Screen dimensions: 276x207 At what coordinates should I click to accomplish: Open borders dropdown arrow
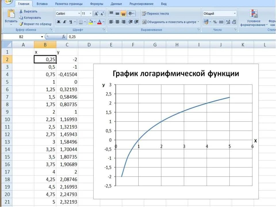click(85, 22)
